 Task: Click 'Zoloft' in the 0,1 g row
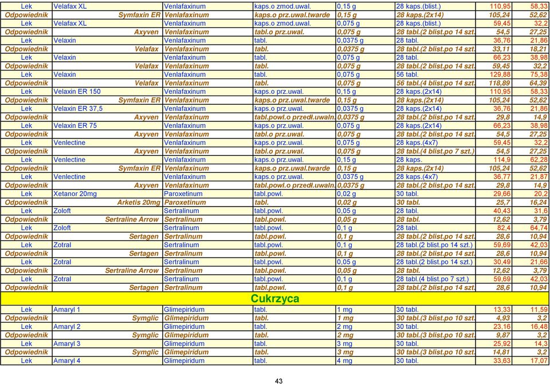pyautogui.click(x=62, y=228)
